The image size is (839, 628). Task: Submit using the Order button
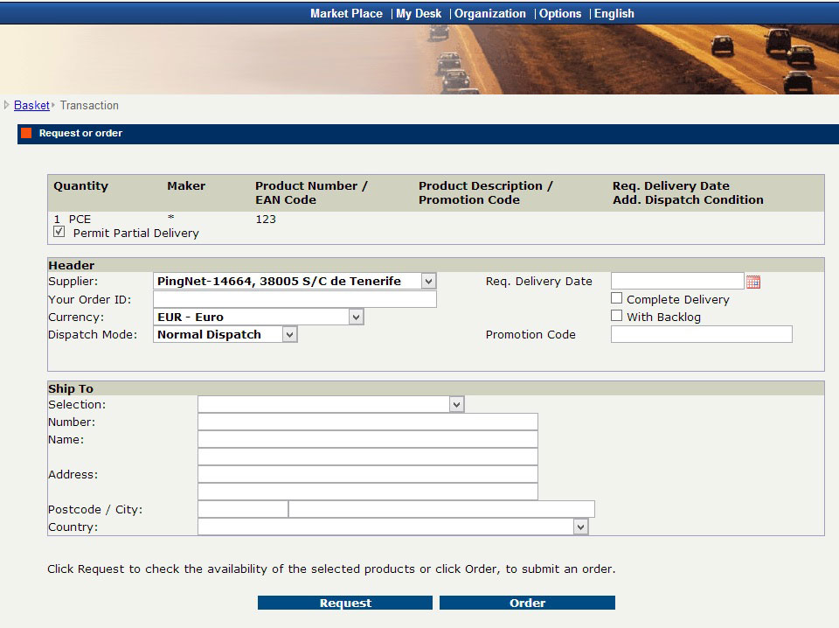pyautogui.click(x=527, y=603)
